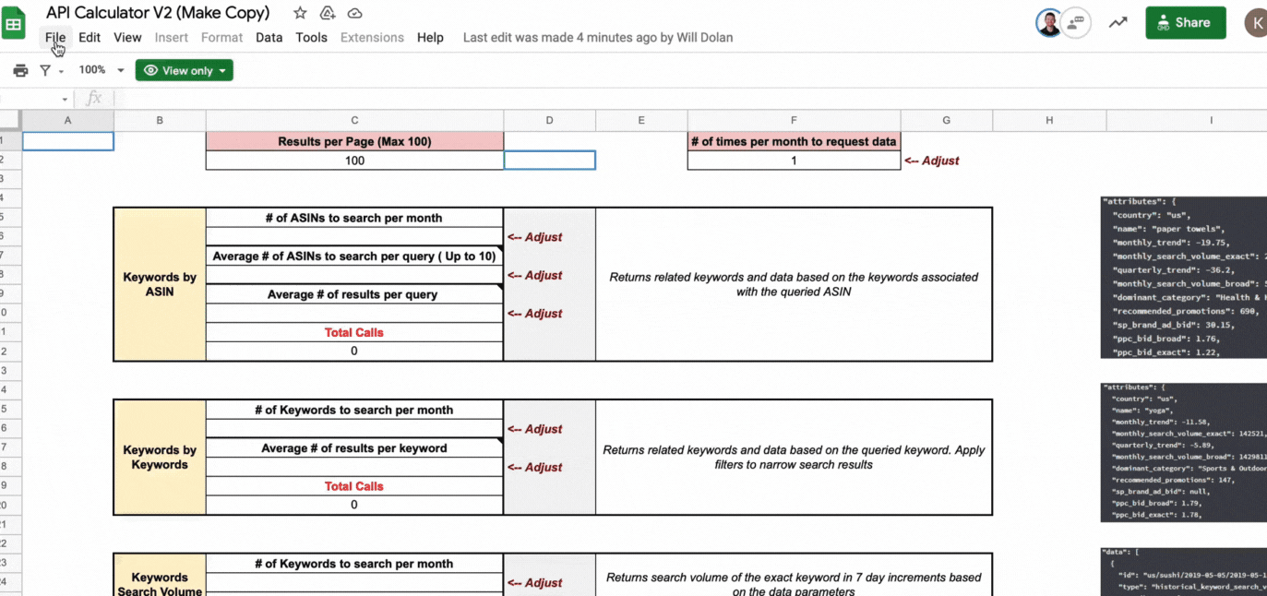
Task: Check the cloud document status icon
Action: pos(354,13)
